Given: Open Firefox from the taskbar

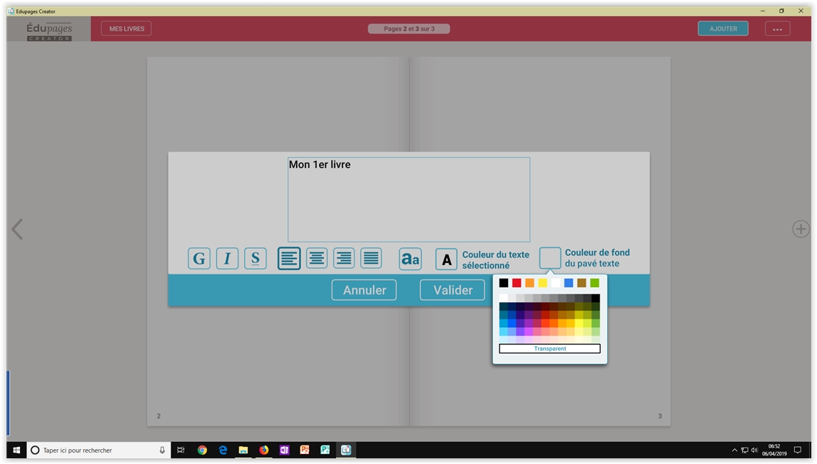Looking at the screenshot, I should pos(264,450).
